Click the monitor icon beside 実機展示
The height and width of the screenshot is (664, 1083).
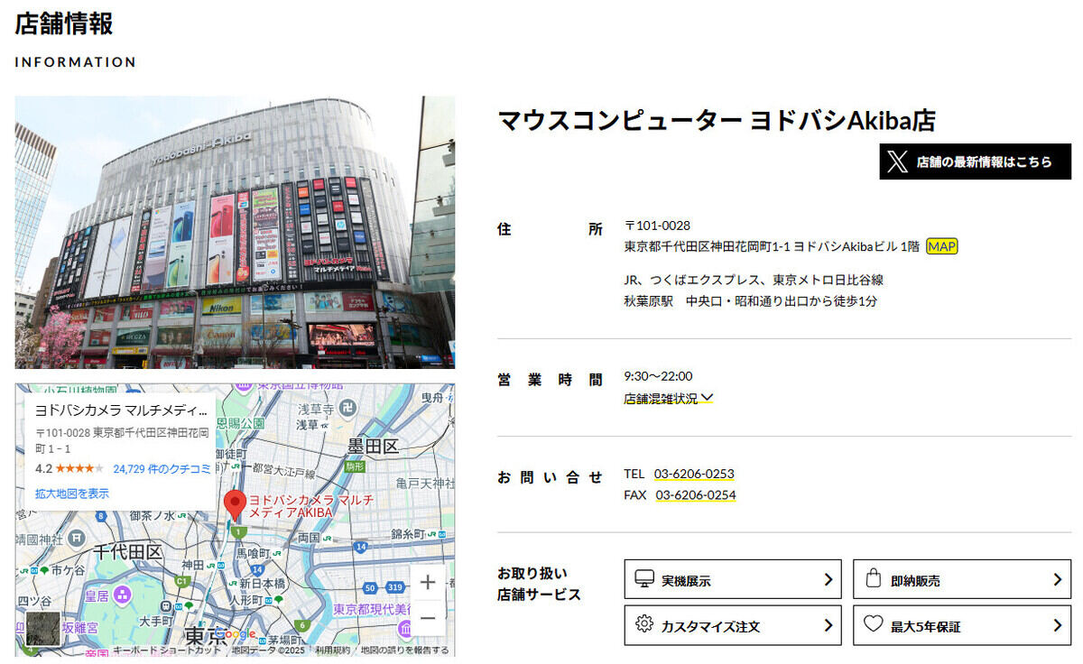(643, 578)
